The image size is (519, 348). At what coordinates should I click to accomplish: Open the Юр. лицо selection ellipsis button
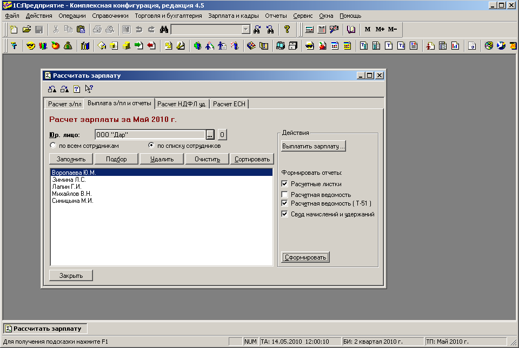coord(210,135)
